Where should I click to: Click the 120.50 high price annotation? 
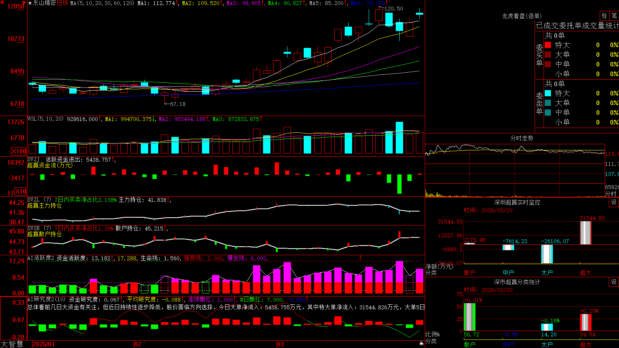(x=393, y=9)
